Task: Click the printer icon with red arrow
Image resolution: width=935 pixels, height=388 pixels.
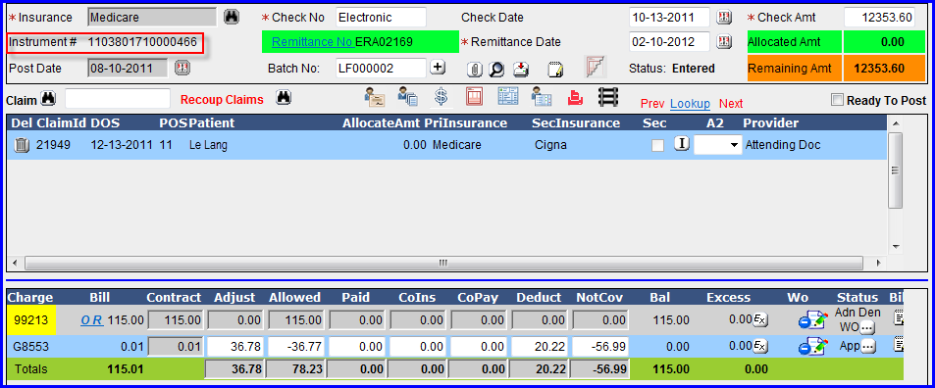Action: coord(521,70)
